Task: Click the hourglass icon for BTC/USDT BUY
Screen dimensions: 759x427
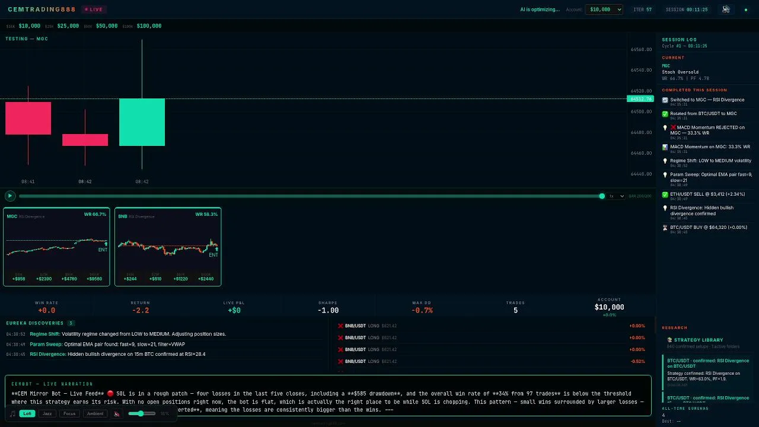Action: click(665, 228)
